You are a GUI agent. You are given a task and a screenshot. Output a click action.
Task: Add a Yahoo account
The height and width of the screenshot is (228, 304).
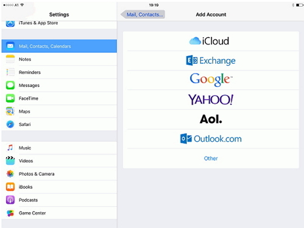click(211, 99)
